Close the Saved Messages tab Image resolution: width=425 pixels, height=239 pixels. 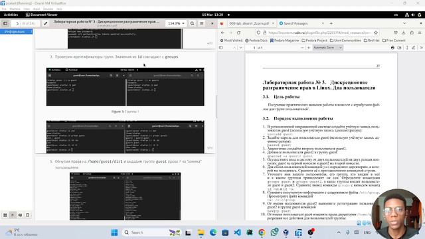click(x=323, y=24)
